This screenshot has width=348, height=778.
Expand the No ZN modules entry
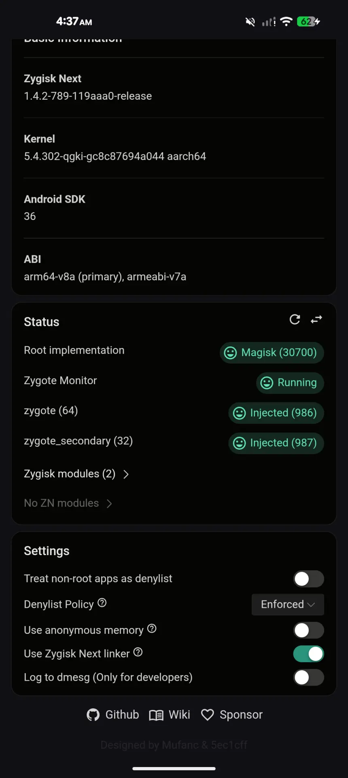[x=68, y=503]
